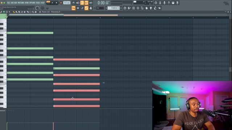
Task: Click the master pitch knob
Action: coord(43,8)
